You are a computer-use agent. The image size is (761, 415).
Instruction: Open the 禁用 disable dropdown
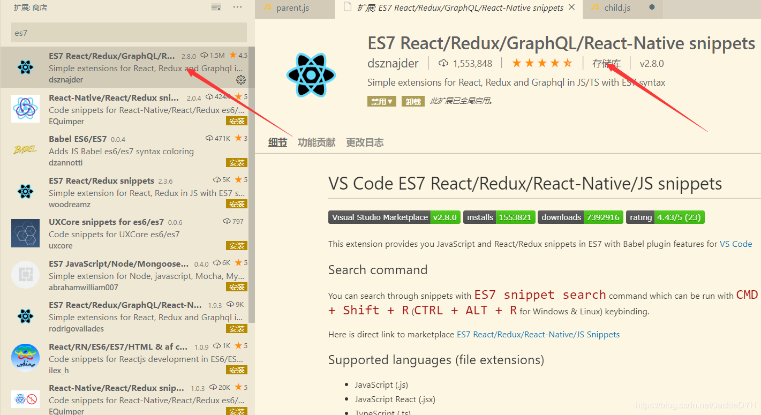[381, 101]
